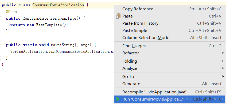Click the closing fold marker of main method
The image size is (226, 104).
[1, 58]
